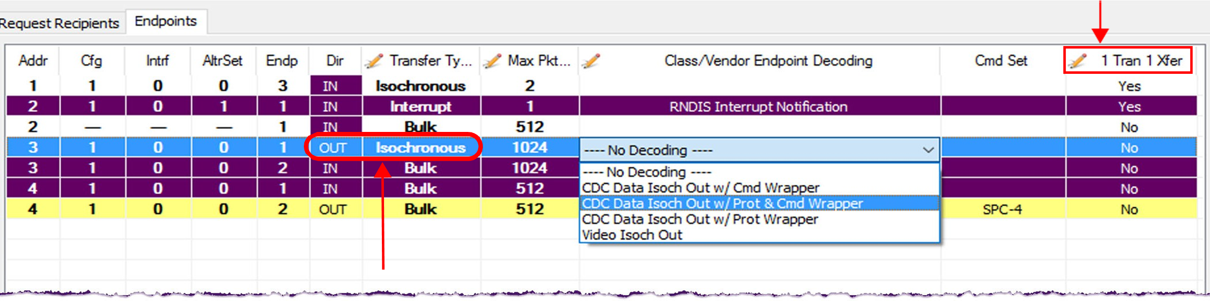Click the Bulk cell in the yellow row

pyautogui.click(x=421, y=209)
